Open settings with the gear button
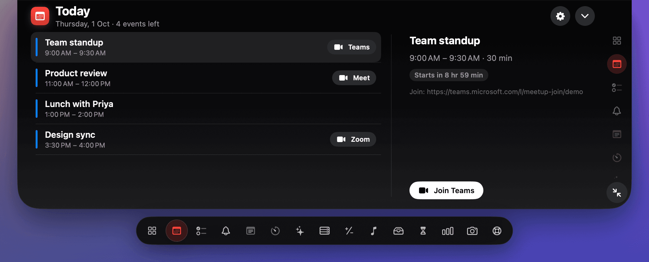649x262 pixels. point(560,16)
